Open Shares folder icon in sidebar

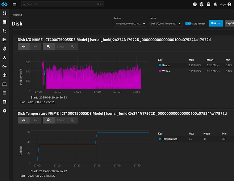(x=4, y=40)
